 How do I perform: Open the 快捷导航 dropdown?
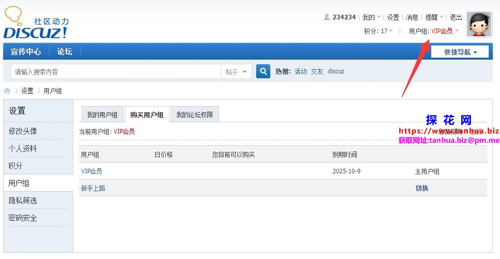pos(460,52)
